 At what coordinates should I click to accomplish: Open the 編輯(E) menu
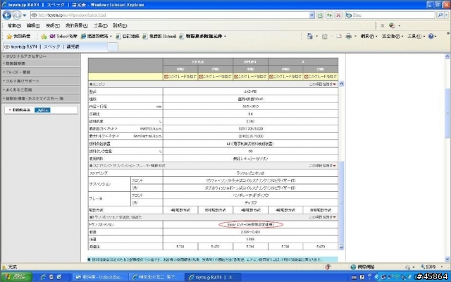(33, 25)
